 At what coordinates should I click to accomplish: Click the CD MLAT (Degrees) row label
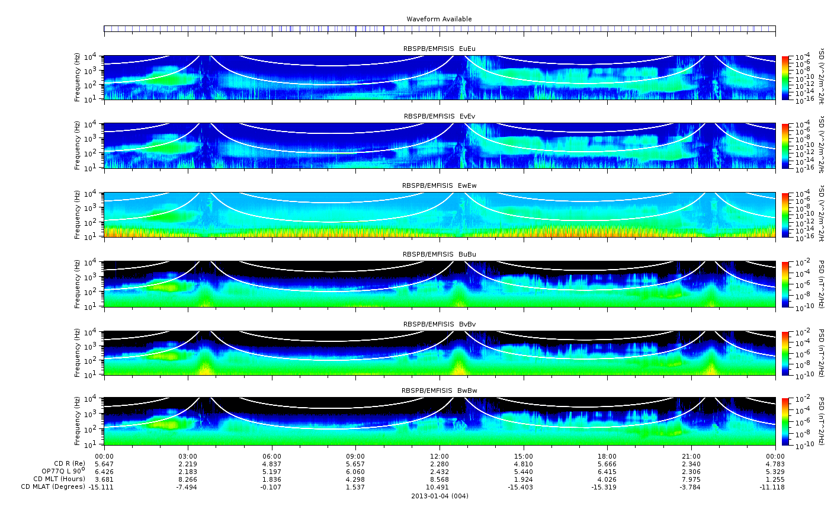[x=53, y=487]
